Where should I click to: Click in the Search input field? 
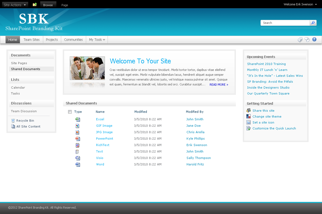tap(285, 23)
